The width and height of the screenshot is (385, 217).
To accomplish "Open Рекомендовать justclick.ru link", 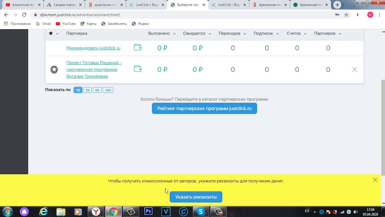I will click(x=93, y=48).
